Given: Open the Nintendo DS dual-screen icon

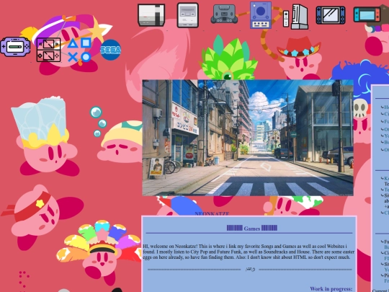Looking at the screenshot, I should click(49, 50).
